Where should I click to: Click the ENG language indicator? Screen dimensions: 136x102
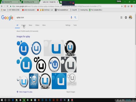point(123,100)
